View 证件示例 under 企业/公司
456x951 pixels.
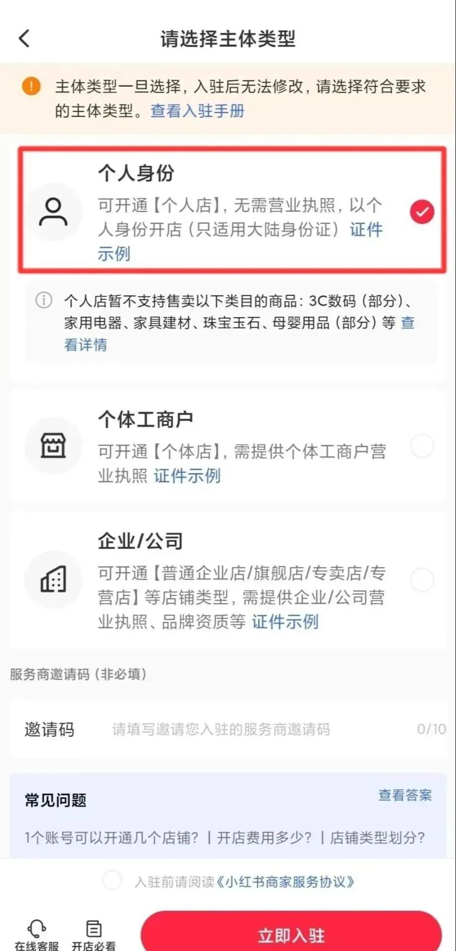[285, 621]
